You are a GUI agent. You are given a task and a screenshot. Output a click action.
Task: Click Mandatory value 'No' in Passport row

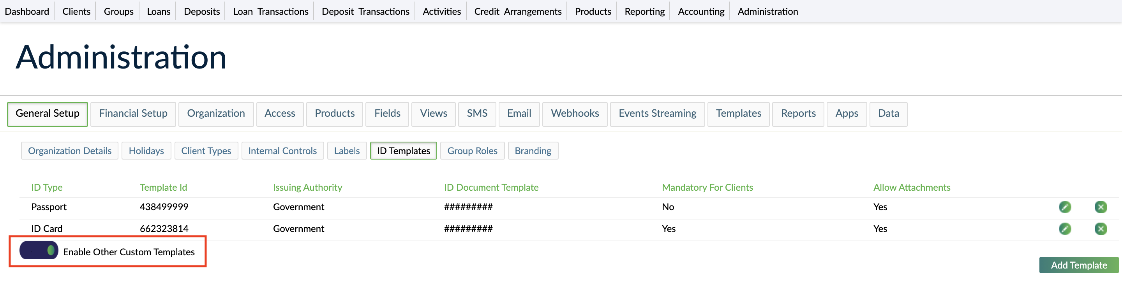point(668,207)
